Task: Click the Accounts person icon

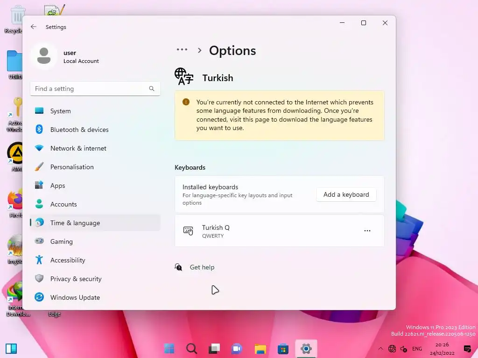Action: [x=39, y=204]
